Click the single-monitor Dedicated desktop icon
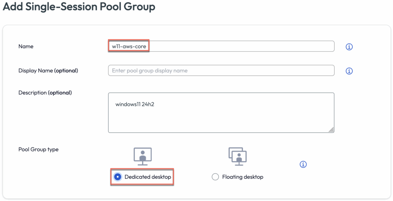Viewport: 393px width, 201px height. [x=142, y=156]
